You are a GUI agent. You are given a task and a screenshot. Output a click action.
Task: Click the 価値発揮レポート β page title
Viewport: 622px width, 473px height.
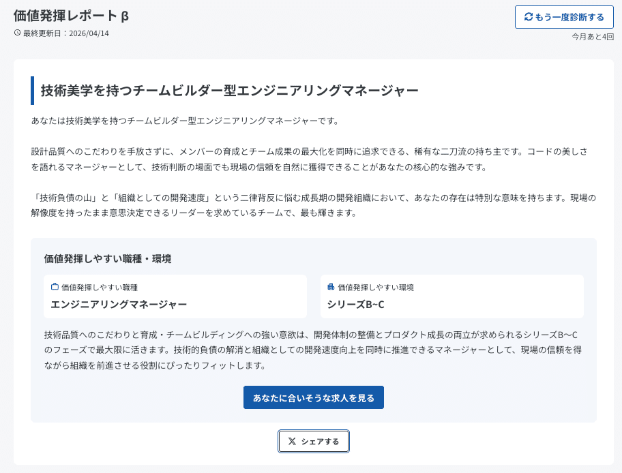(71, 16)
